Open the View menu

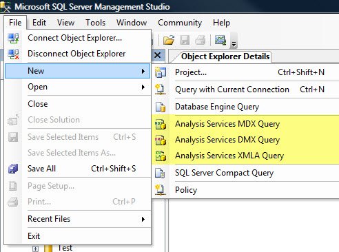(65, 23)
